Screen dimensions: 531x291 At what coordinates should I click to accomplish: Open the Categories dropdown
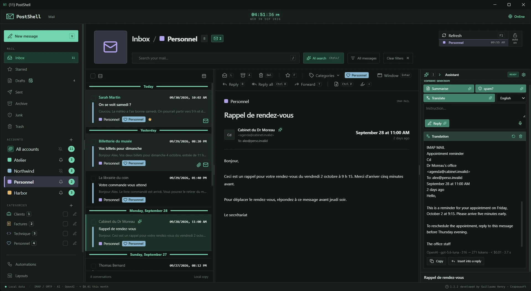[x=324, y=75]
